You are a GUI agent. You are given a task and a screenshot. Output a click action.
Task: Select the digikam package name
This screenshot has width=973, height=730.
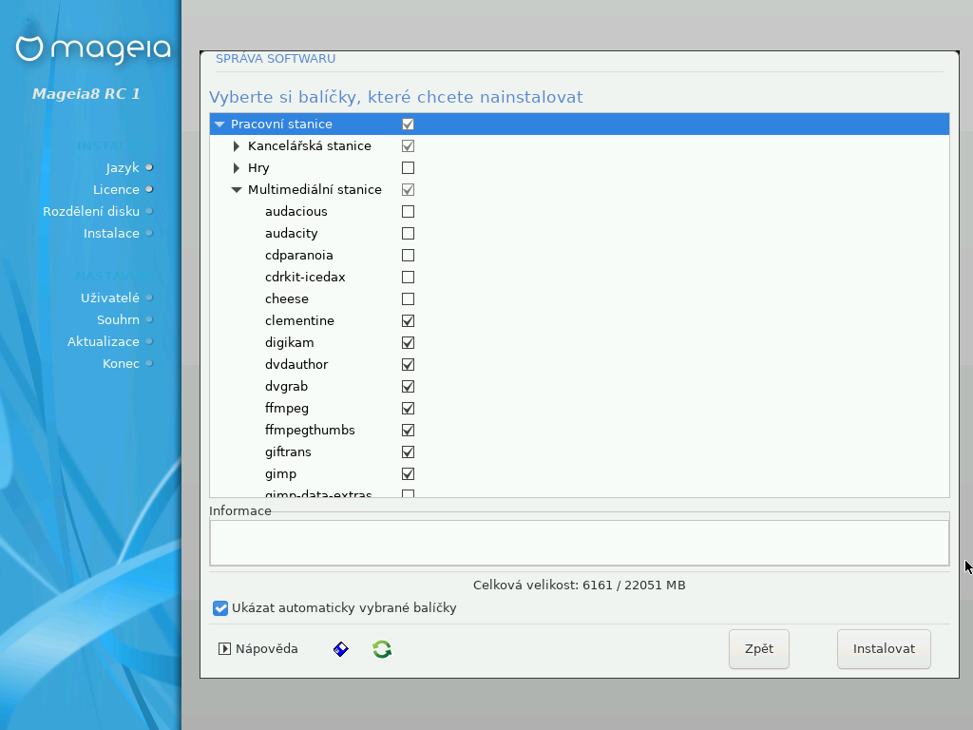click(289, 342)
